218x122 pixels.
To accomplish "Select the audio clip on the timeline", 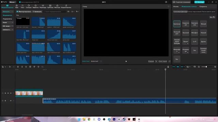I will coord(129,101).
